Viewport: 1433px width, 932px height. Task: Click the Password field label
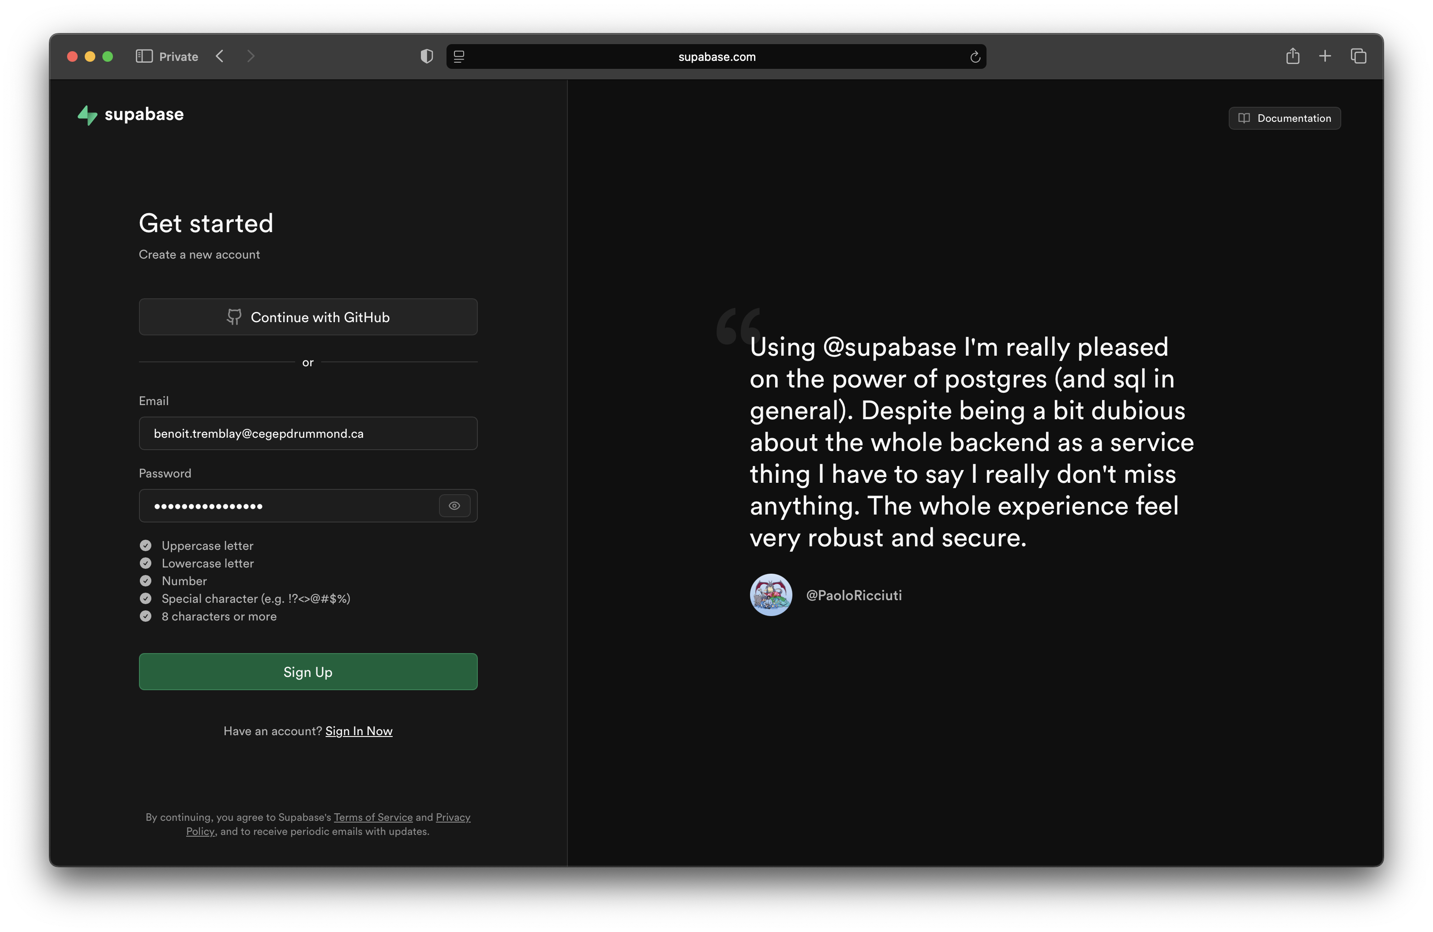click(x=165, y=473)
